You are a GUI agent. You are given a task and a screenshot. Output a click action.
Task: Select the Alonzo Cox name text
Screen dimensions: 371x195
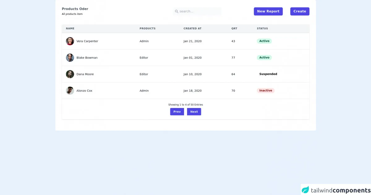click(84, 91)
